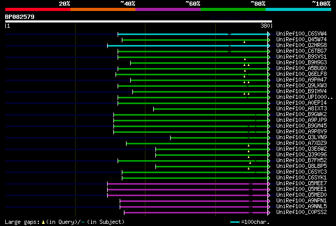Screen dimensions: 336x226
Task: Click the white BP082579 query bar
Action: click(x=139, y=21)
